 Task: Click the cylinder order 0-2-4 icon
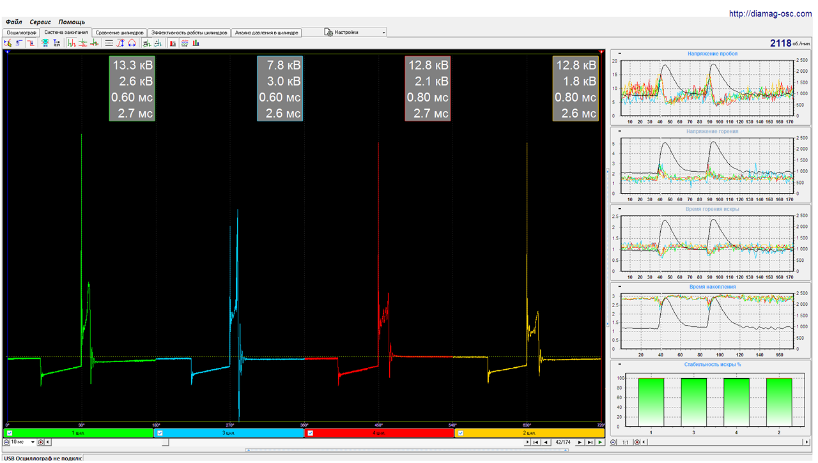click(56, 43)
